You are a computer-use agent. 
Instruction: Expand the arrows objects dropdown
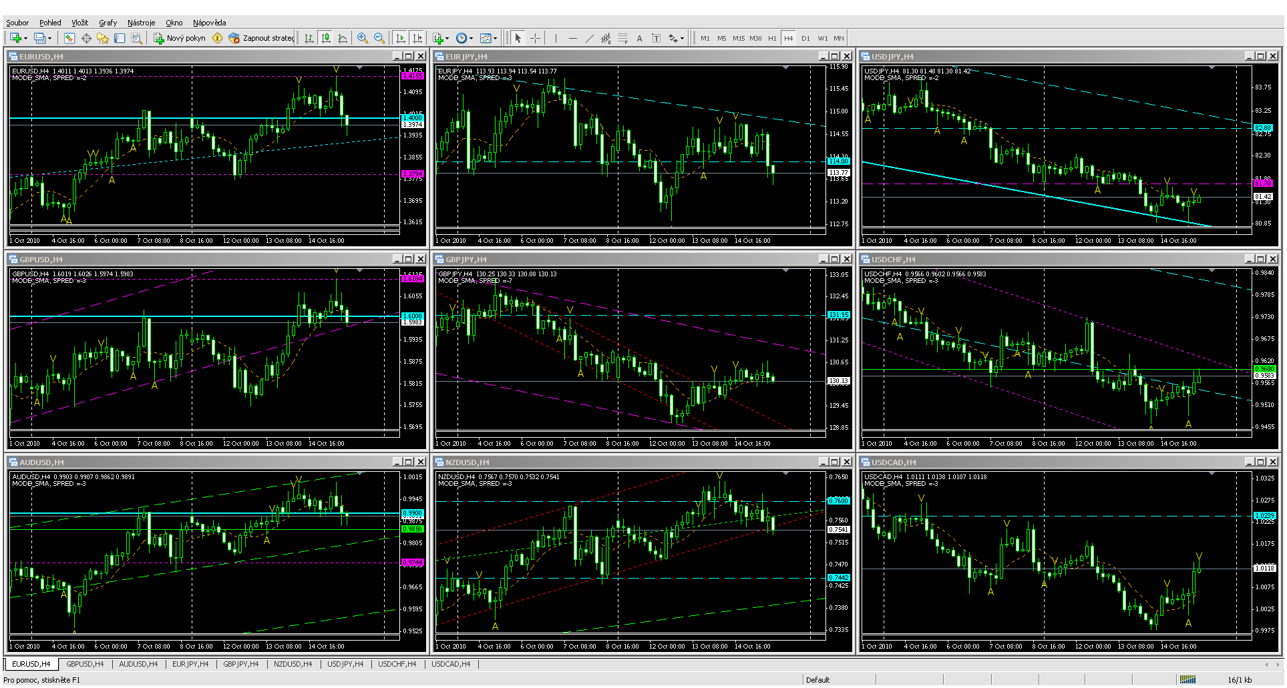682,38
